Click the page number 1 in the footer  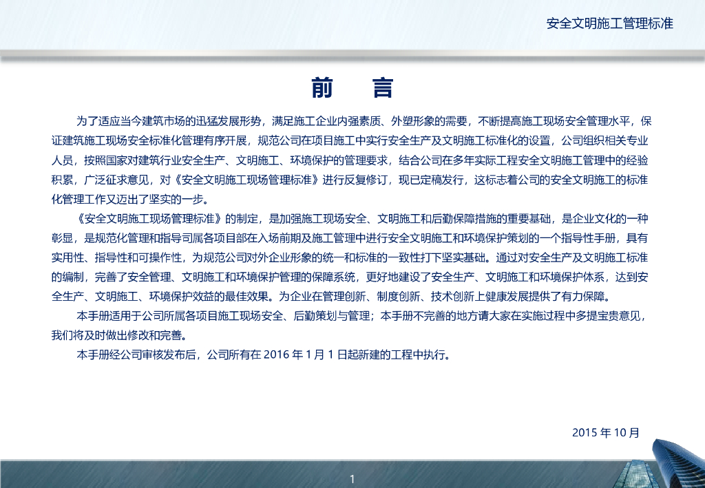(x=352, y=479)
